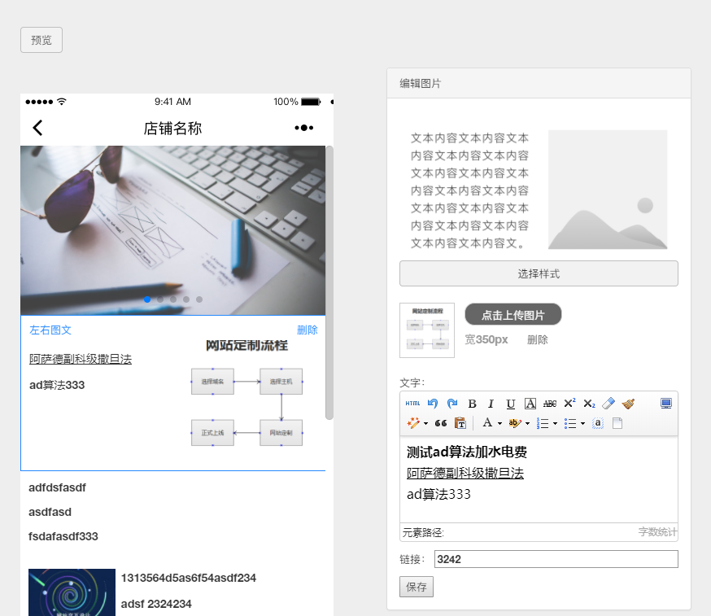The image size is (711, 616).
Task: Open the font color picker dropdown arrow
Action: 499,424
